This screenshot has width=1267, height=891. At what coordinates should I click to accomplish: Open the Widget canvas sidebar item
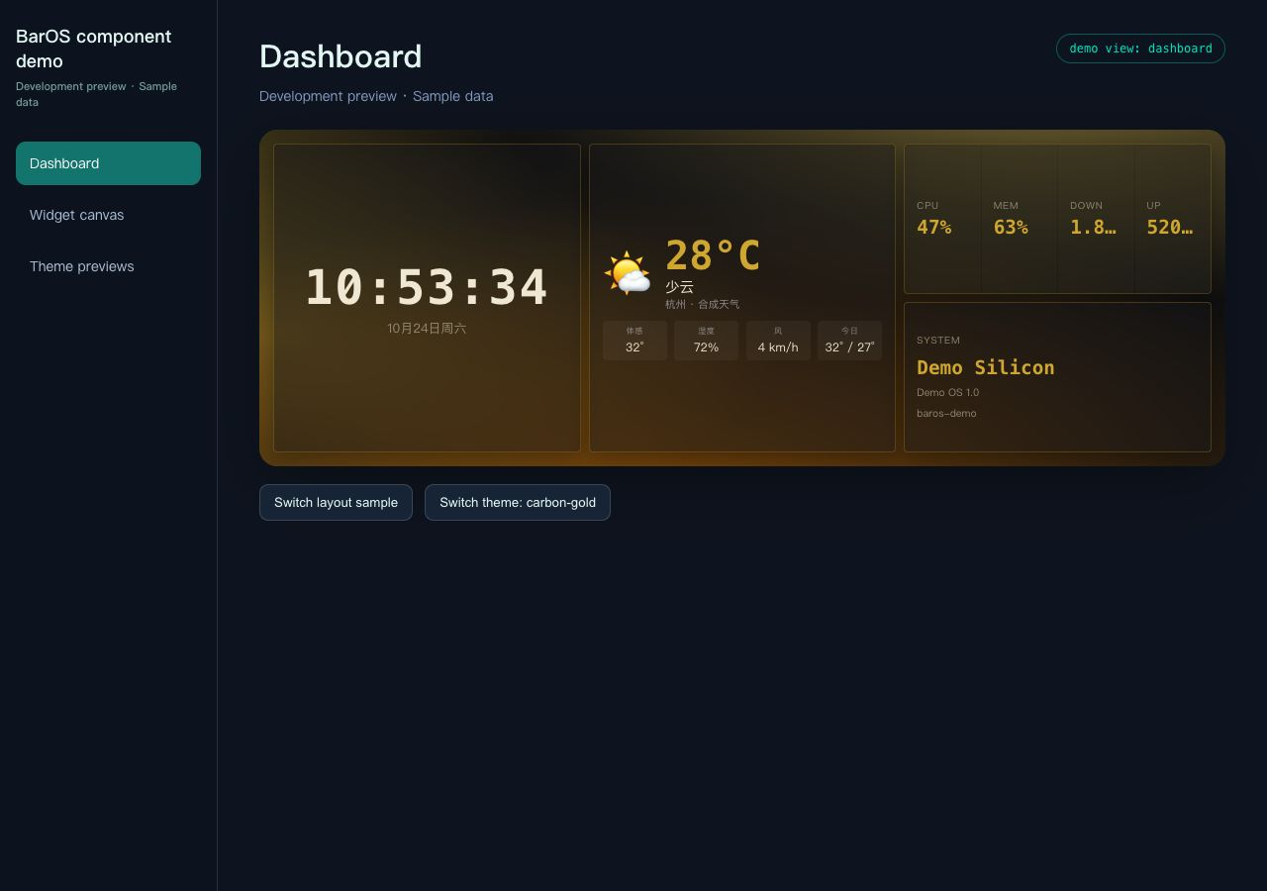(108, 215)
